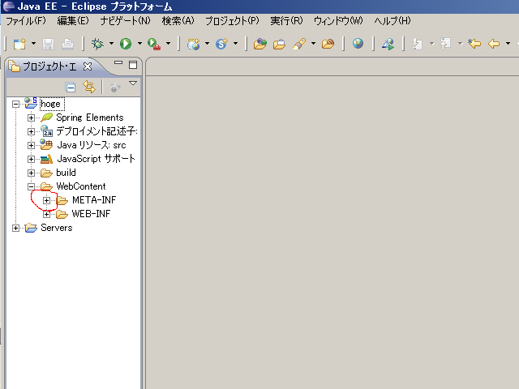Click the Debug bug icon
This screenshot has height=389, width=519.
(x=97, y=44)
